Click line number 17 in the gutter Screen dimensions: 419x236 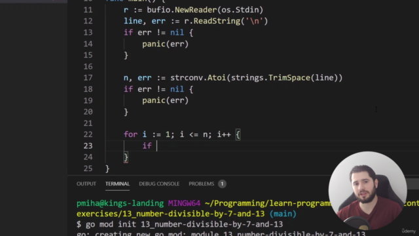point(88,78)
